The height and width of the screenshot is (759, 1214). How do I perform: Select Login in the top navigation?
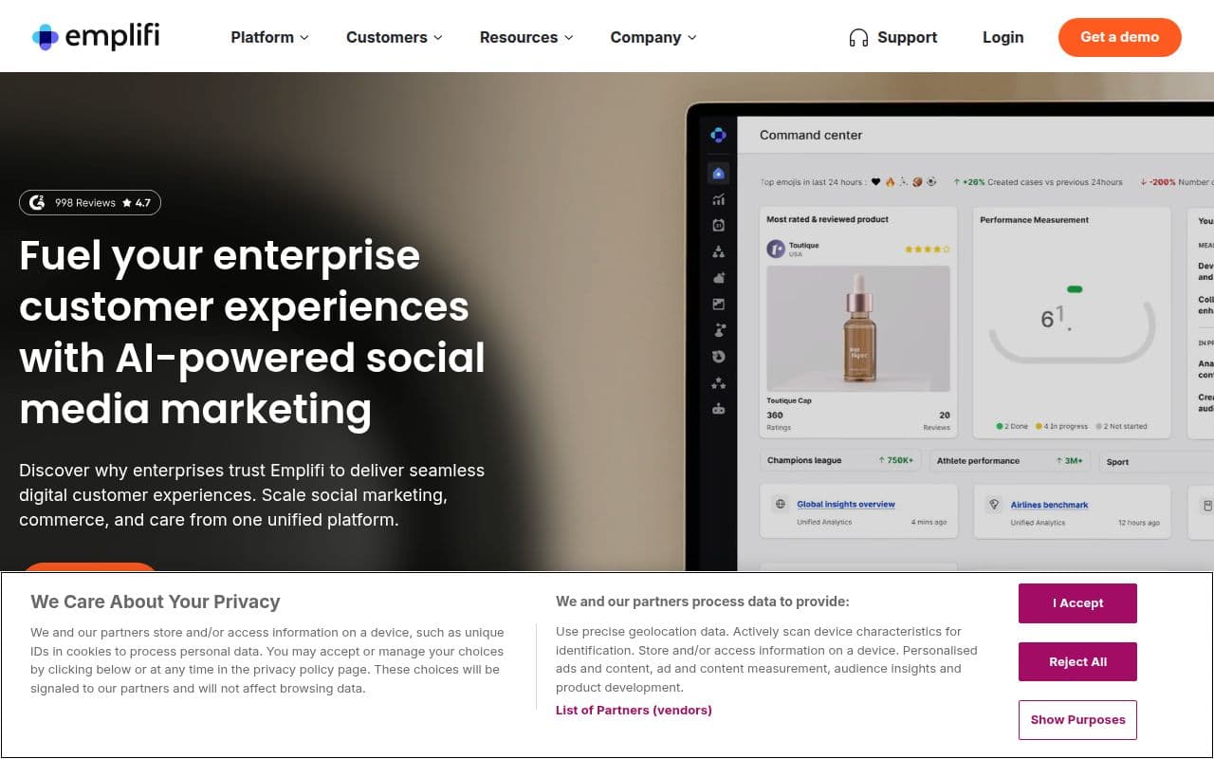click(1002, 37)
